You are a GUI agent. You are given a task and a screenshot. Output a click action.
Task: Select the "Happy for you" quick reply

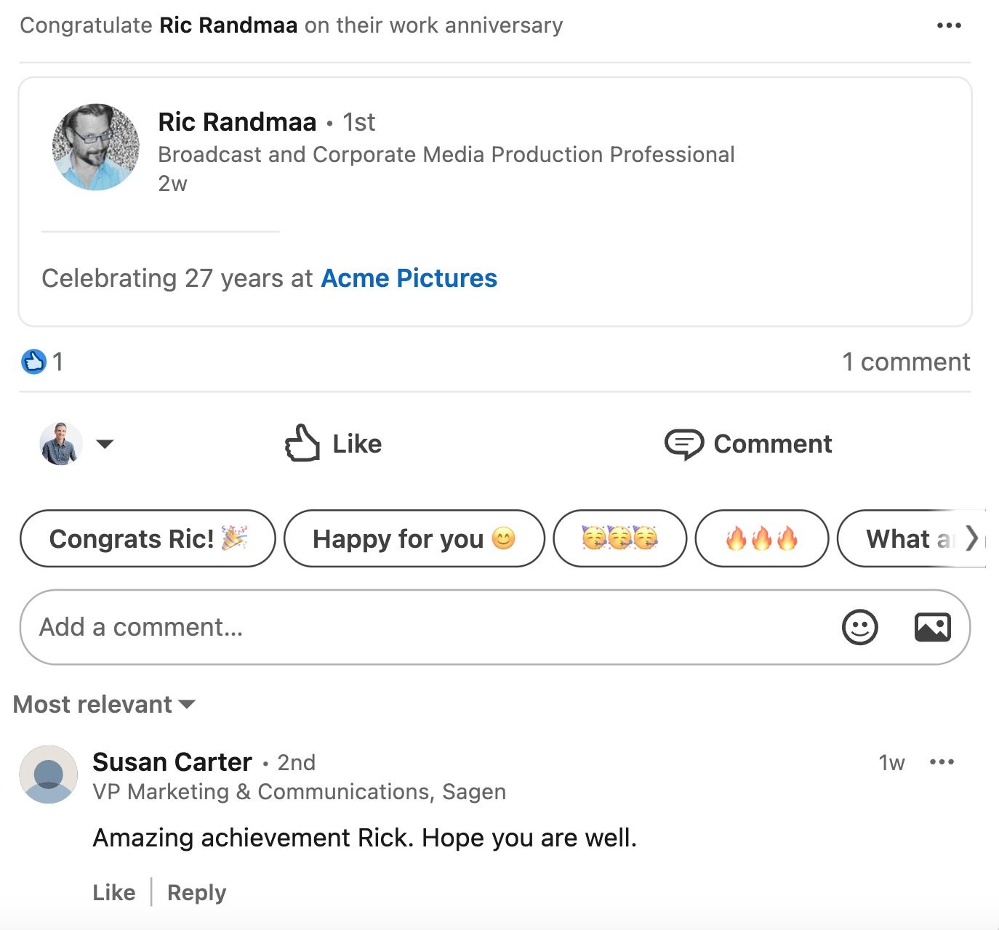coord(414,539)
